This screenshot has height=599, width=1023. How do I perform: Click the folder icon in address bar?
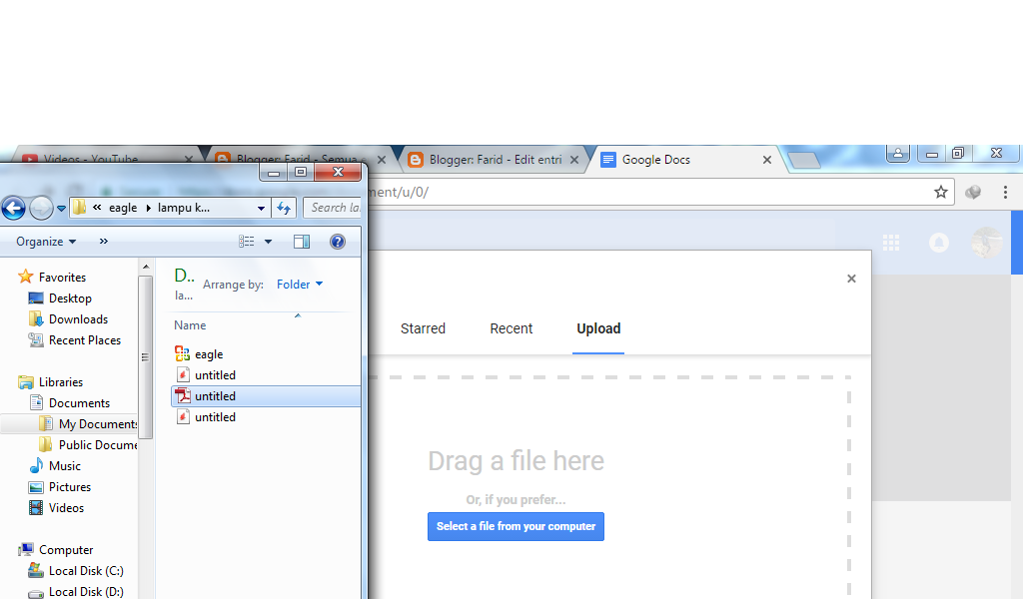coord(79,208)
